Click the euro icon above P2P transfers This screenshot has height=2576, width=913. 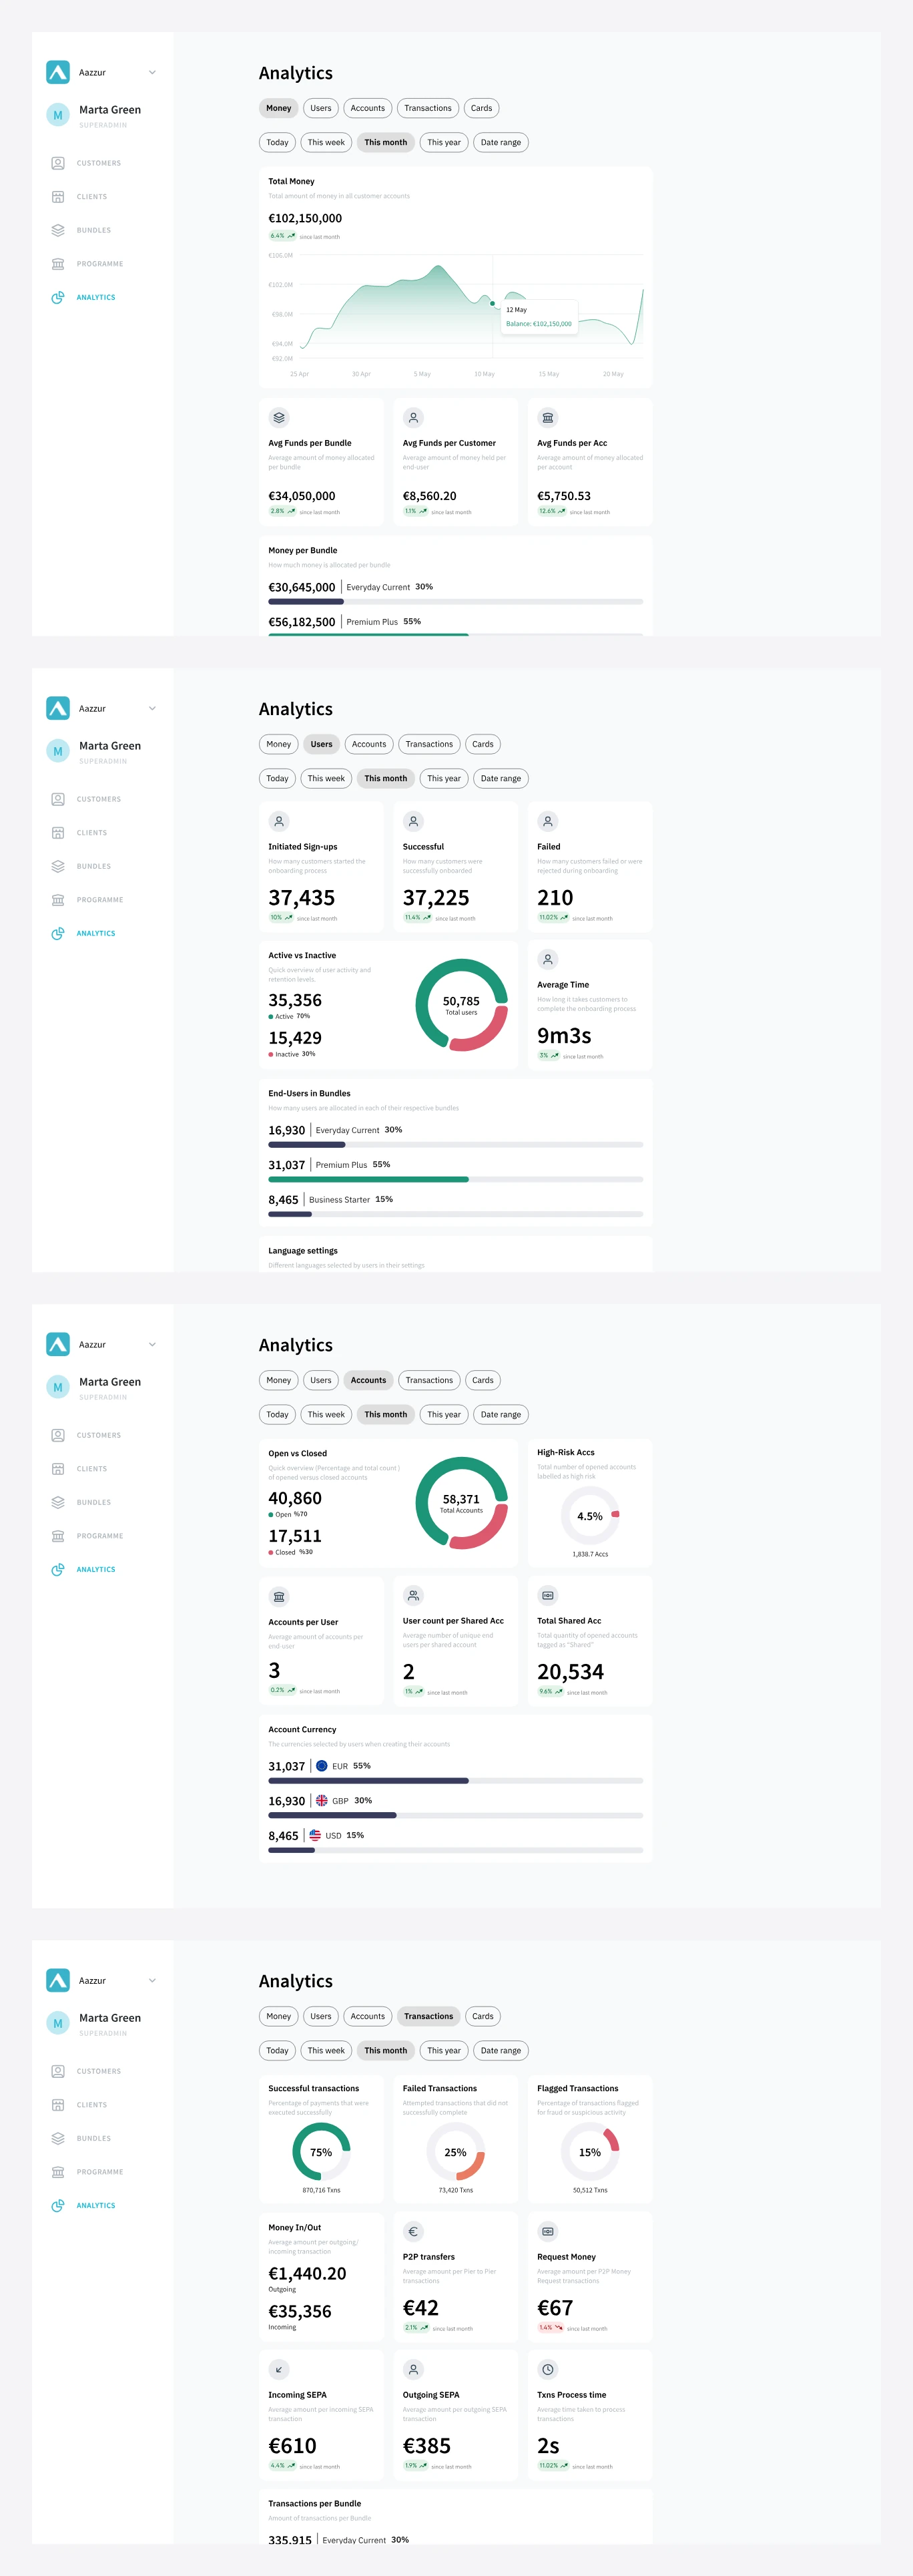tap(413, 2232)
